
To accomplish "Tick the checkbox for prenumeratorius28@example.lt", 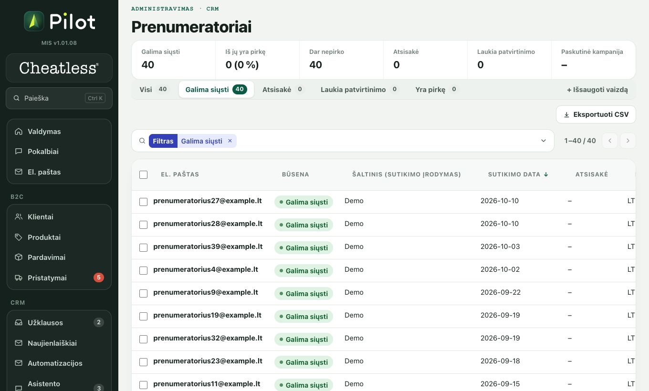I will [x=143, y=225].
